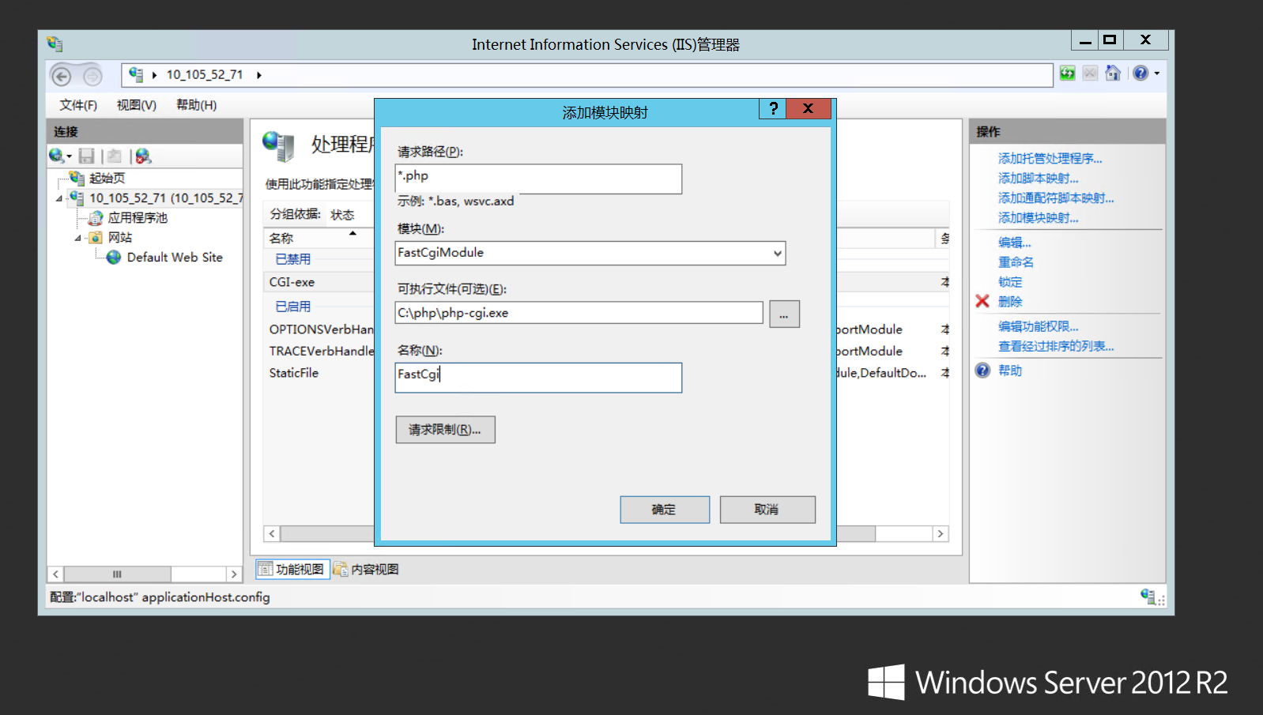
Task: Open the File menu
Action: tap(77, 105)
